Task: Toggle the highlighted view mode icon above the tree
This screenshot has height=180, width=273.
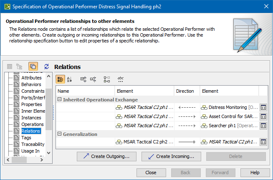Action: pyautogui.click(x=33, y=67)
